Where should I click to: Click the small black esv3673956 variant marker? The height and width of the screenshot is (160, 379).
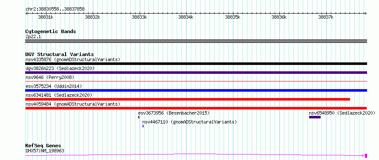(x=139, y=117)
